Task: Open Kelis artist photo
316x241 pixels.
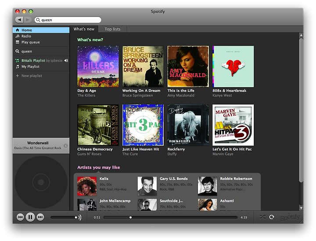Action: (x=87, y=186)
